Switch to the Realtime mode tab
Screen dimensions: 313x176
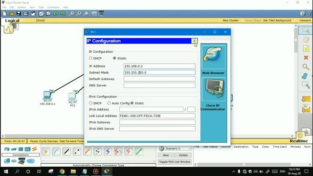[x=299, y=141]
